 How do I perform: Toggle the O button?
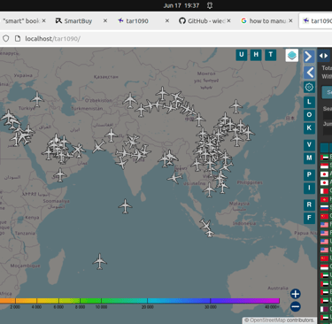click(309, 115)
